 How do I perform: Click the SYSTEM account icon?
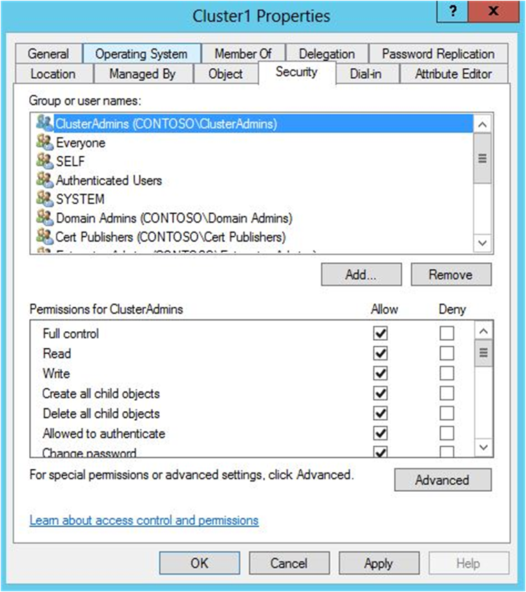click(44, 199)
